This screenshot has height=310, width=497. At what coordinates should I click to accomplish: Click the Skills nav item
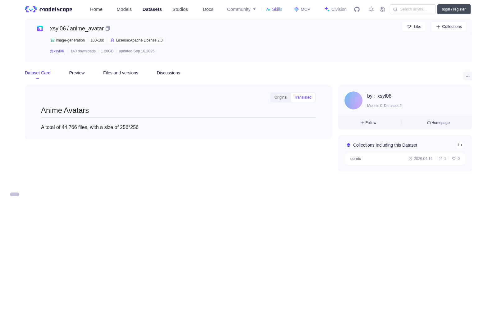(x=274, y=9)
